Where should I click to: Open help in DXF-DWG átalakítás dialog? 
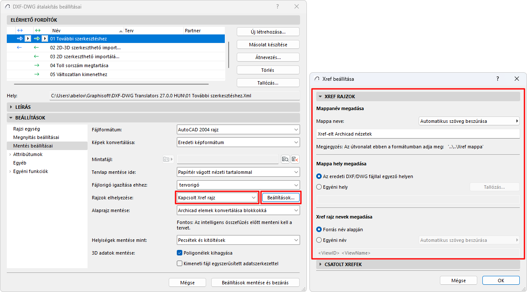click(x=278, y=6)
